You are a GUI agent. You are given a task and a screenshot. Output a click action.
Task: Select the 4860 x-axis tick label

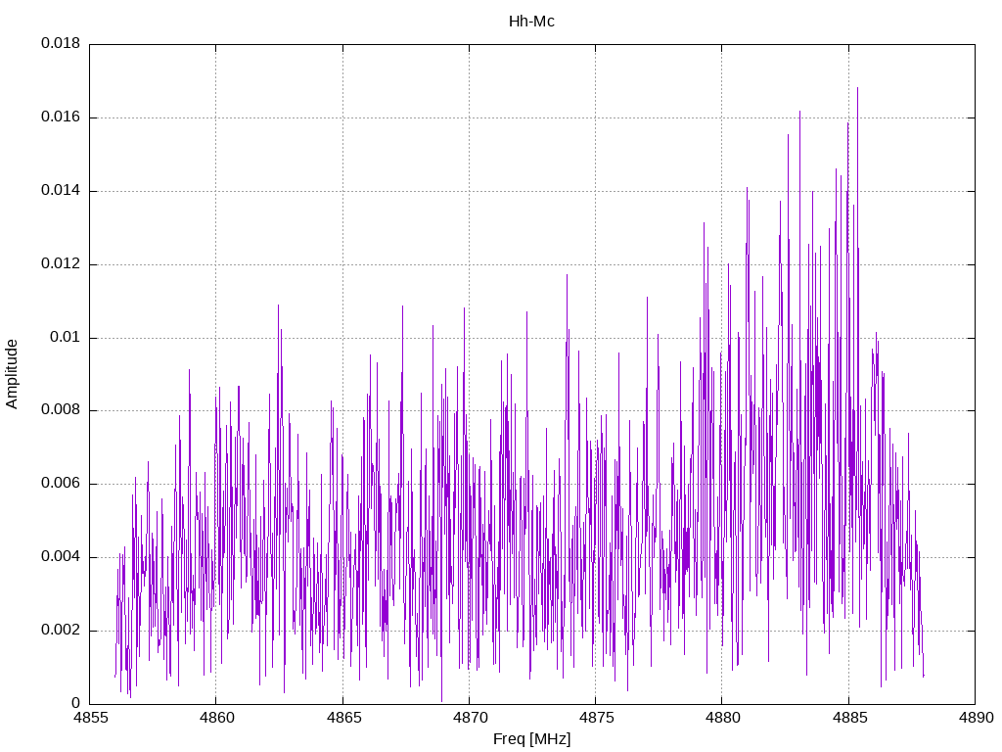216,720
